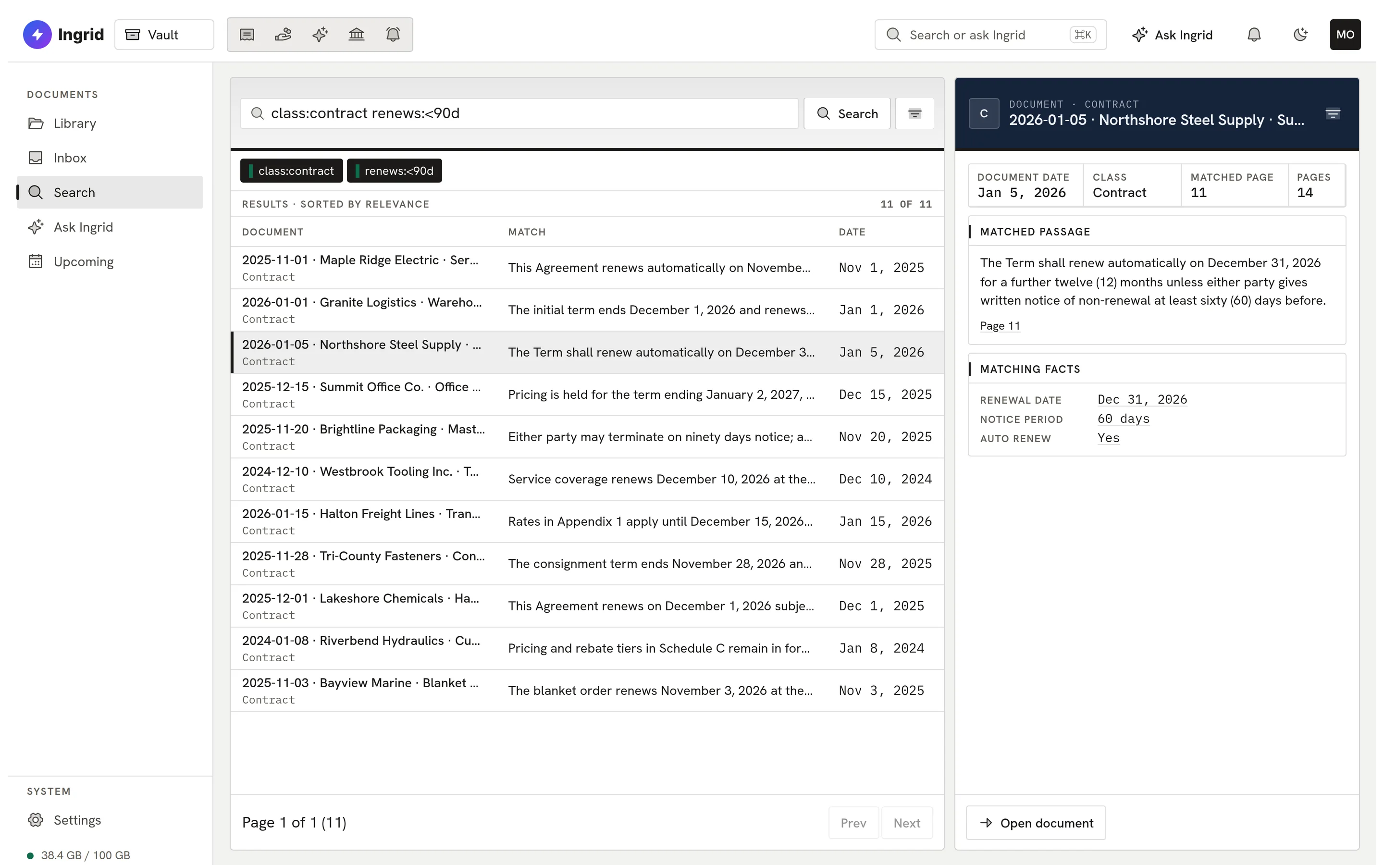1384x865 pixels.
Task: Click the sparkle AI toolbar icon
Action: (x=320, y=35)
